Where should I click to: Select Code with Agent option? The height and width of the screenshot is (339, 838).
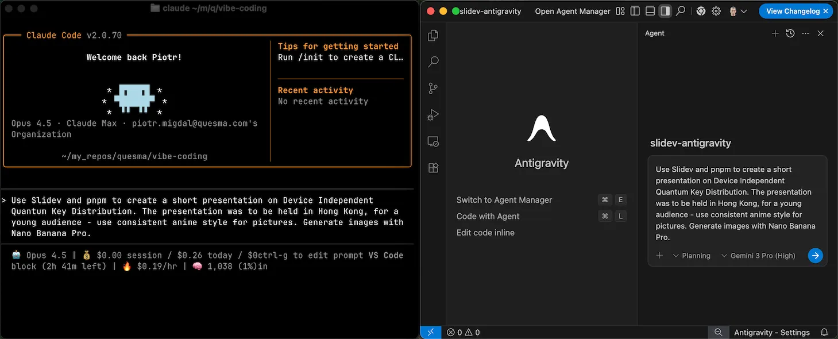pyautogui.click(x=488, y=216)
